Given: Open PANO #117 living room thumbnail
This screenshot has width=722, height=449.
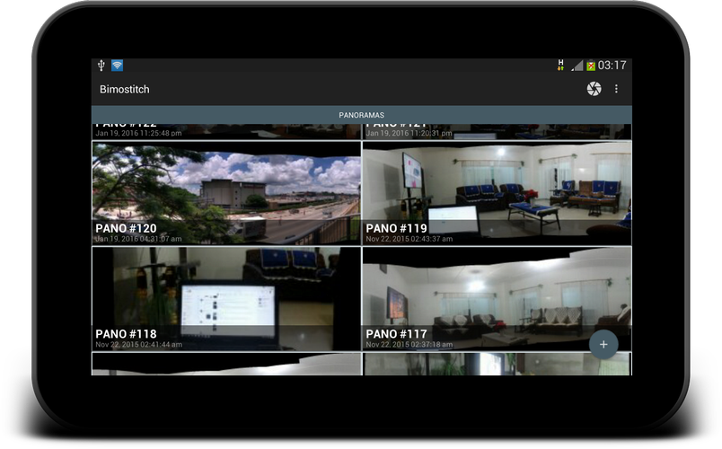Looking at the screenshot, I should 497,298.
